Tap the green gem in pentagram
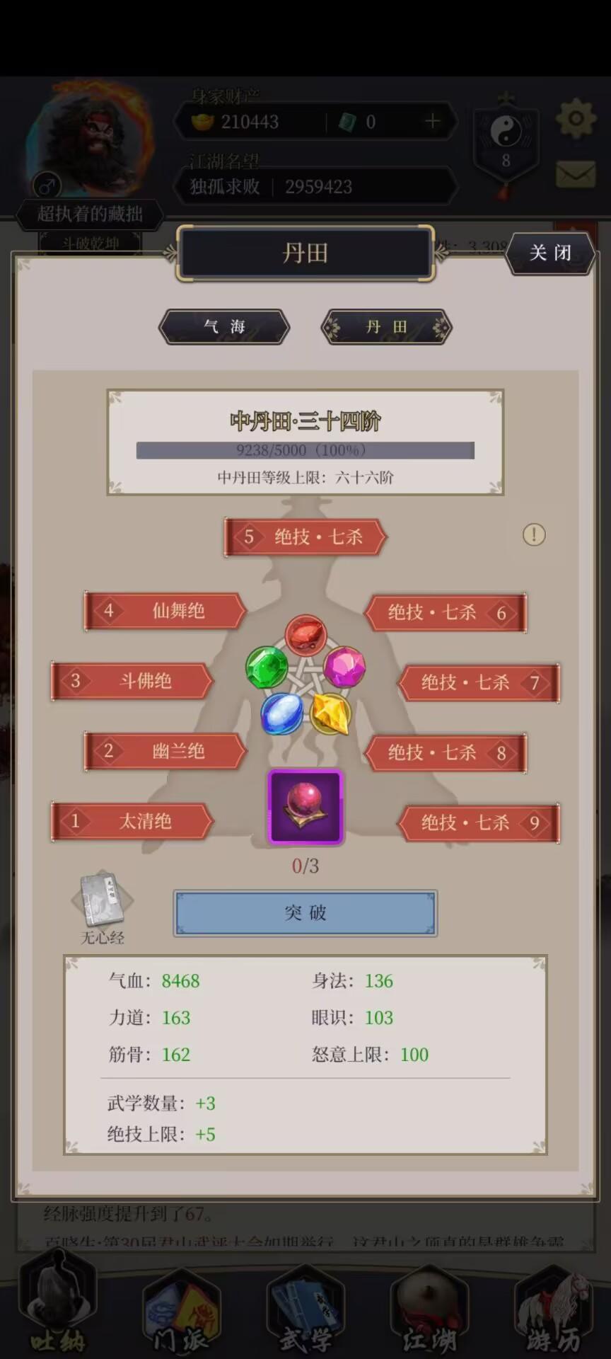Image resolution: width=611 pixels, height=1359 pixels. [267, 667]
